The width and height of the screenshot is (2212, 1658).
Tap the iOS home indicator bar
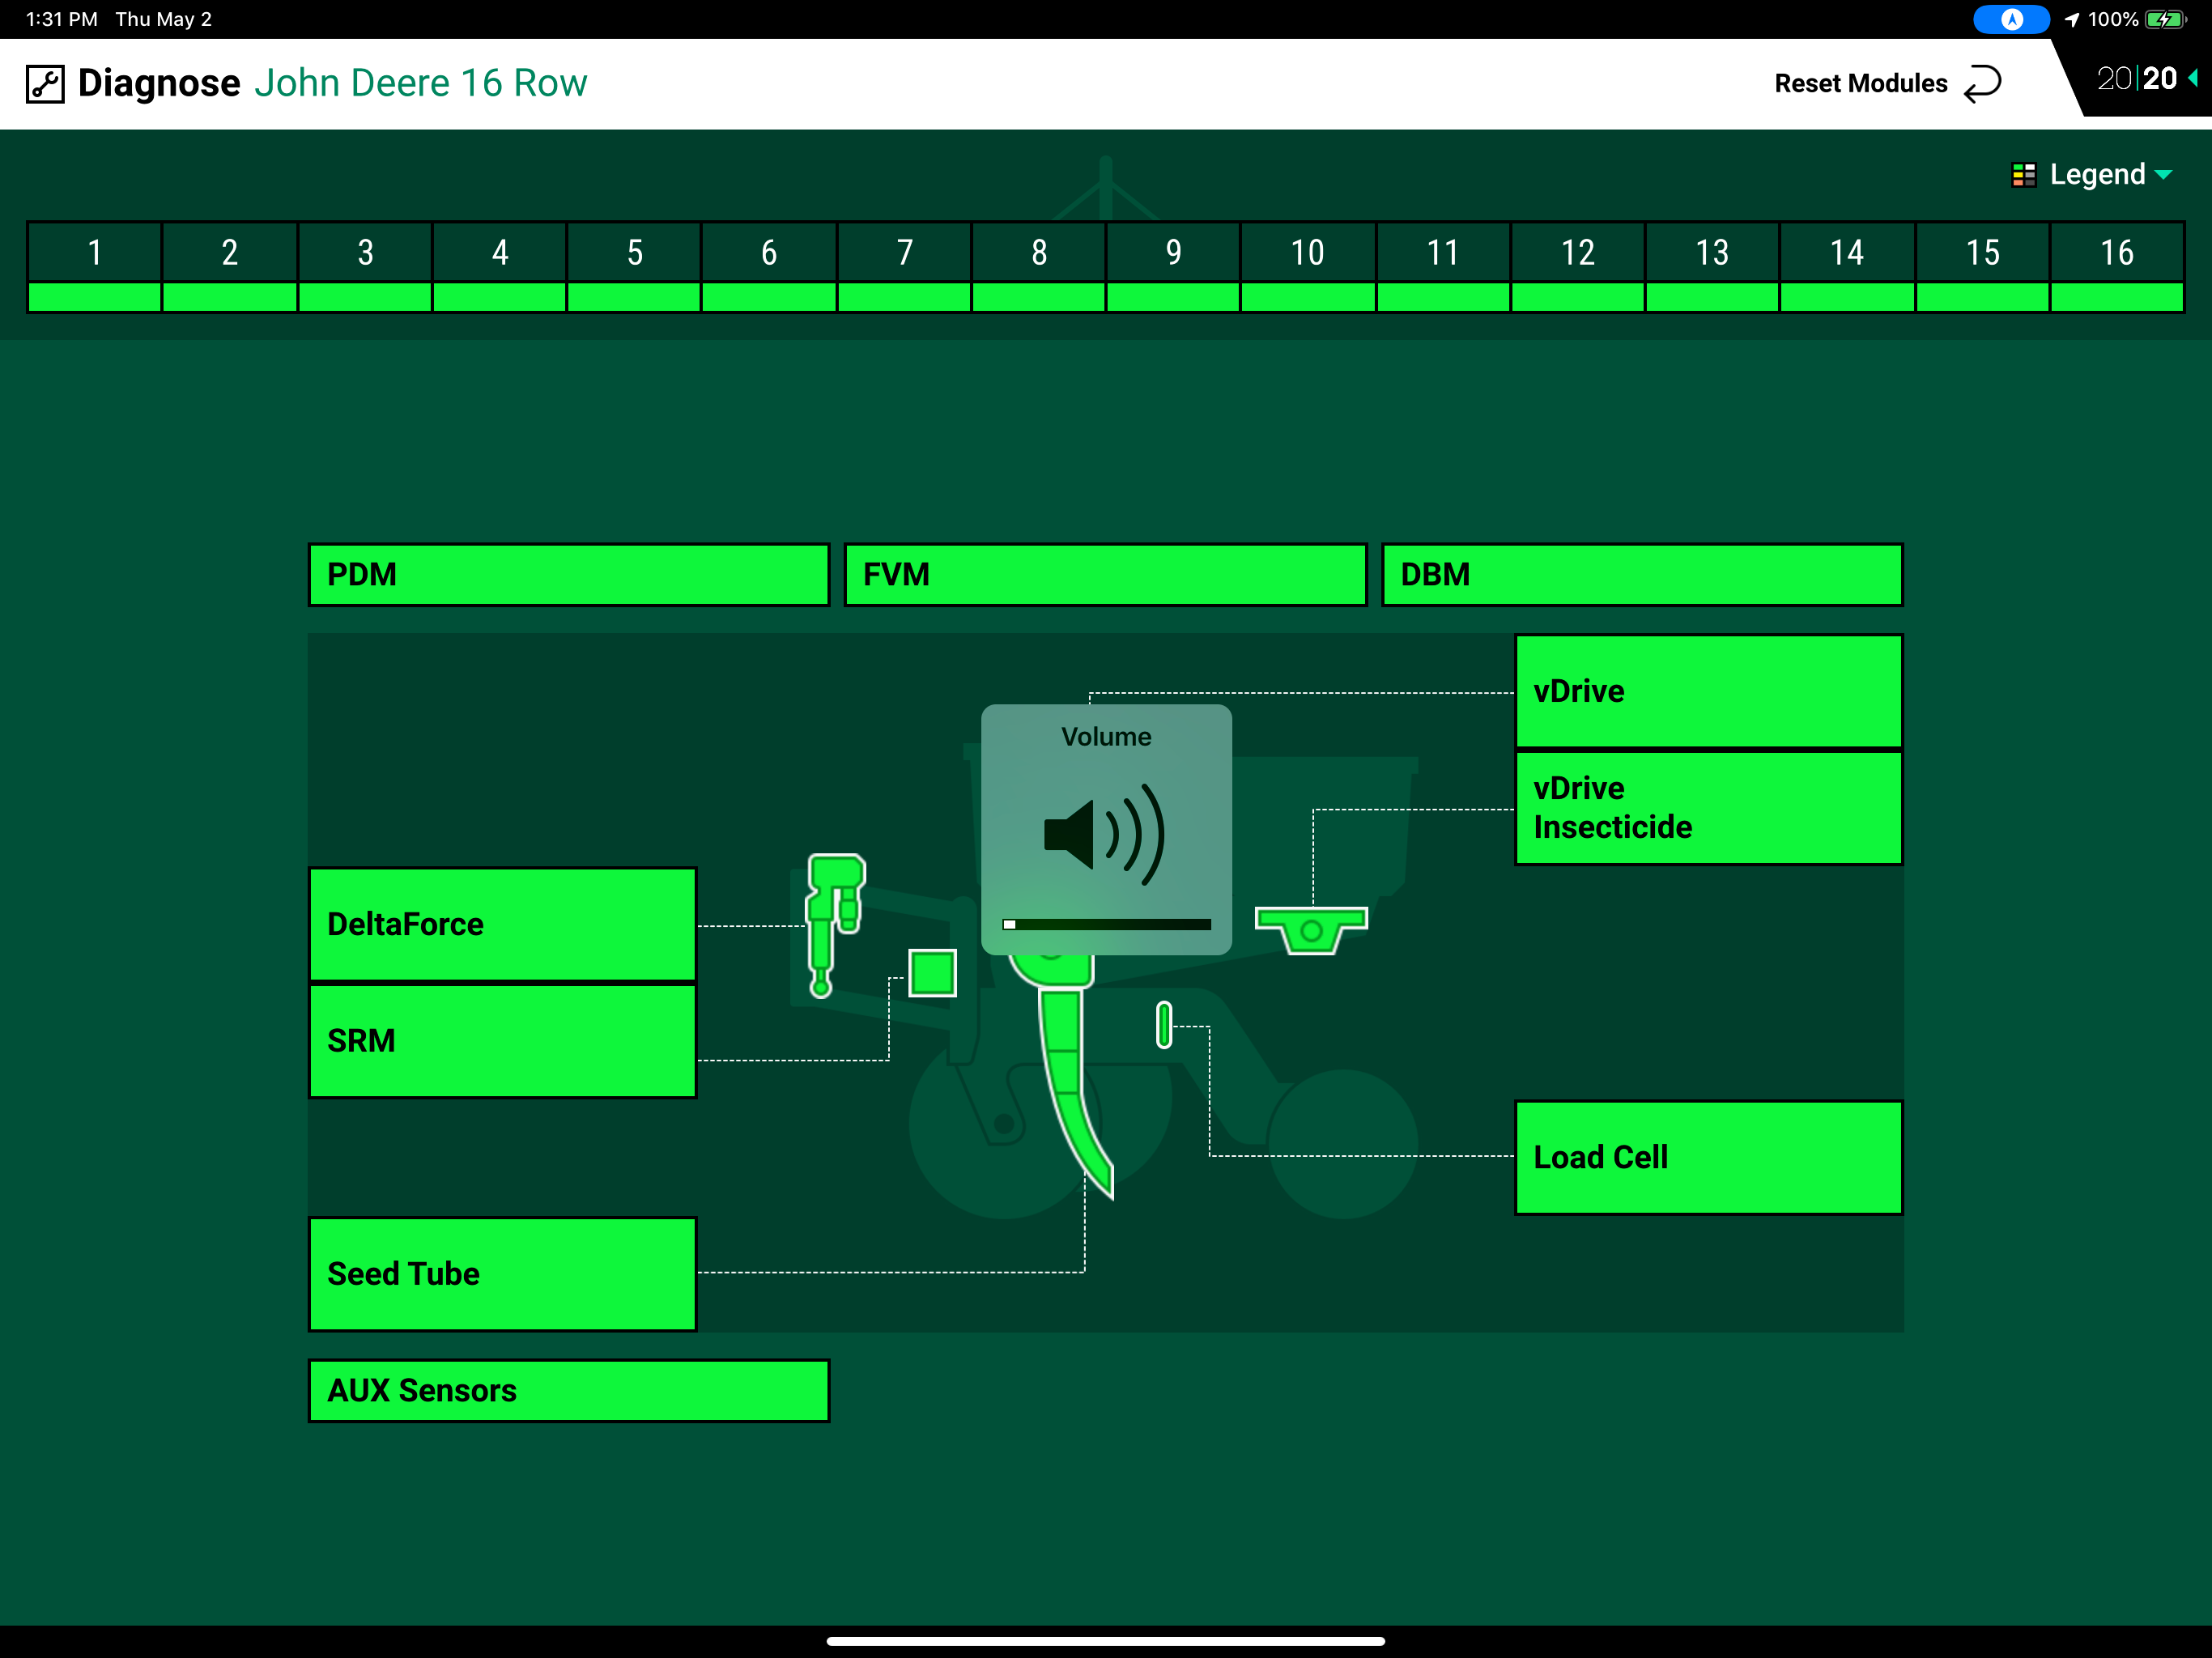point(1106,1641)
